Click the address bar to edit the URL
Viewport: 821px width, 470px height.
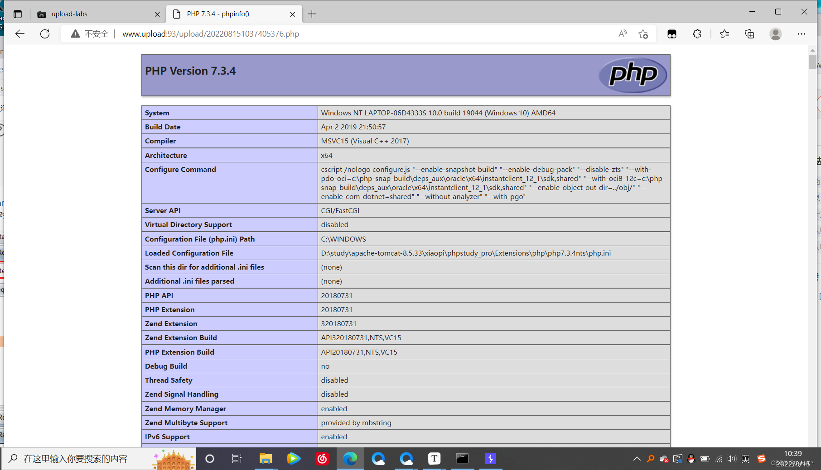pos(317,33)
